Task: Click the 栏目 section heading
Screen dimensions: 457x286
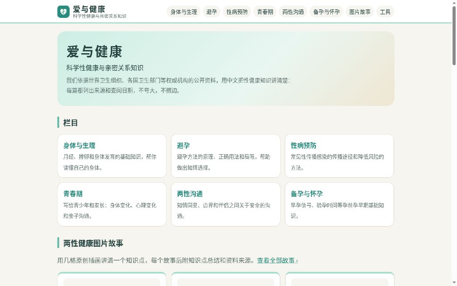Action: coord(71,122)
